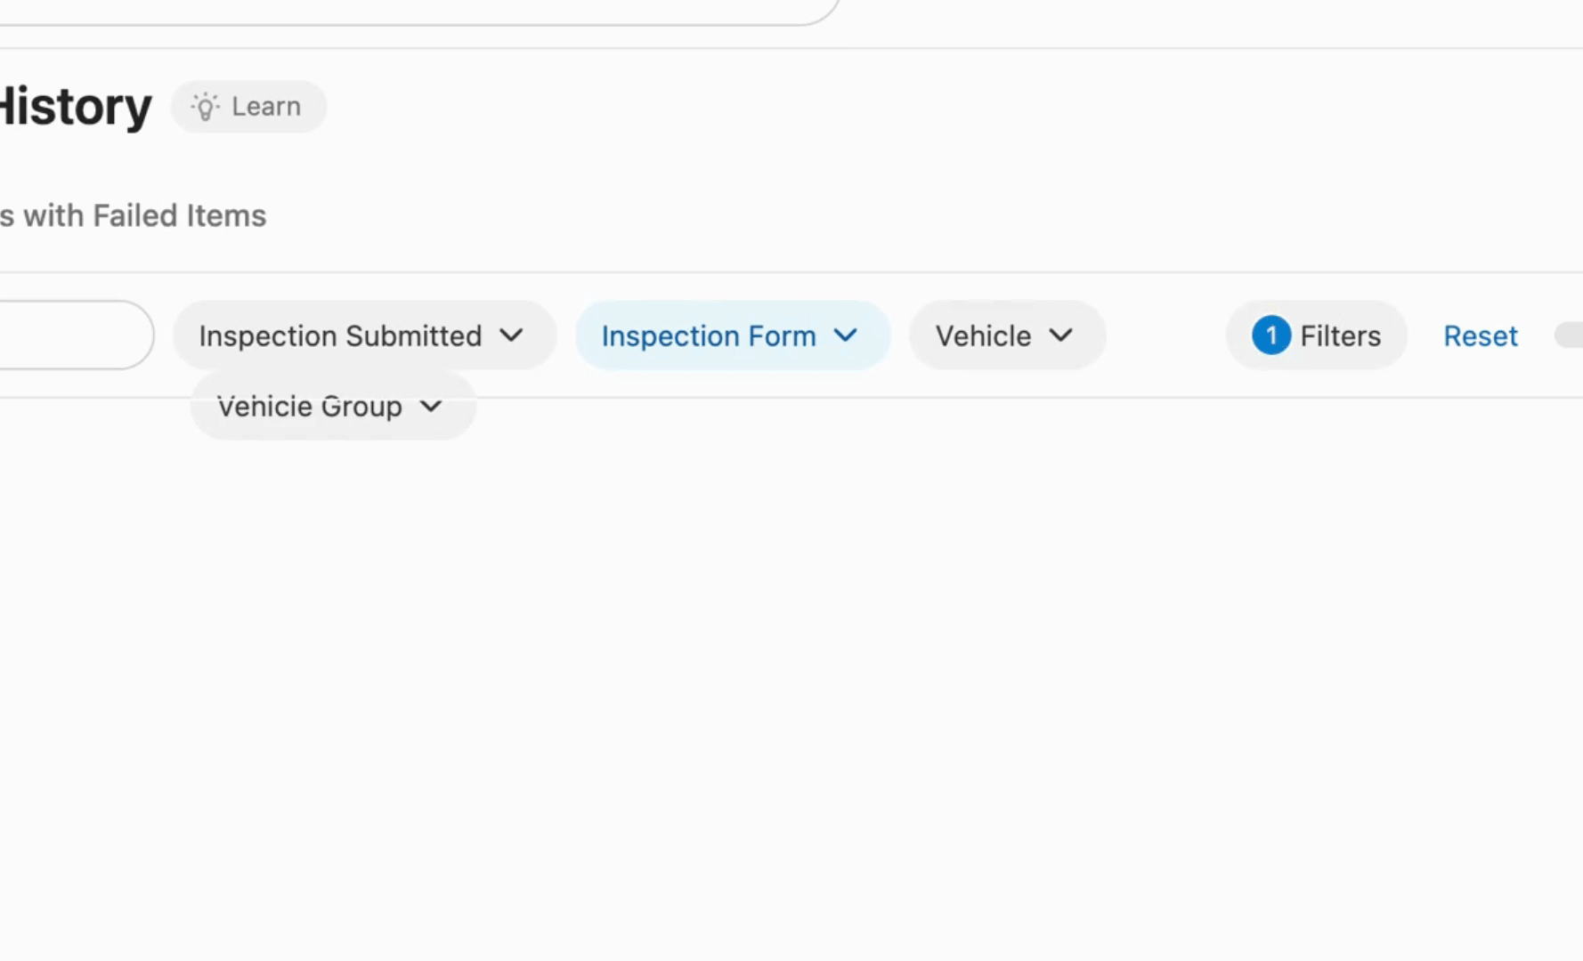Click the word Filters in filter button
Viewport: 1583px width, 961px height.
(1340, 335)
